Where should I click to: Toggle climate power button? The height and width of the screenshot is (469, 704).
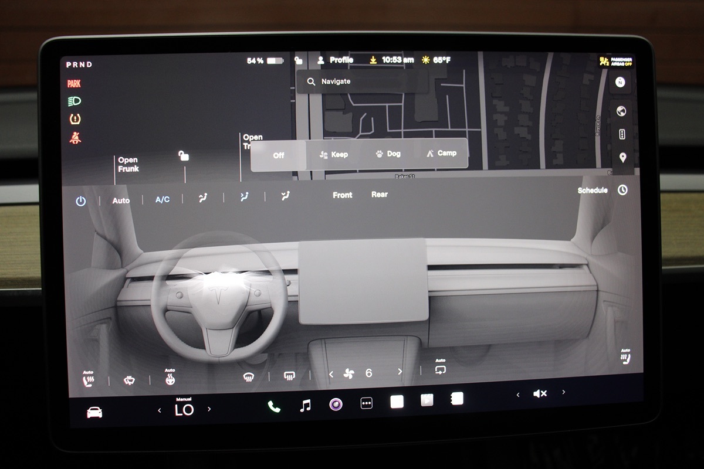[x=81, y=201]
